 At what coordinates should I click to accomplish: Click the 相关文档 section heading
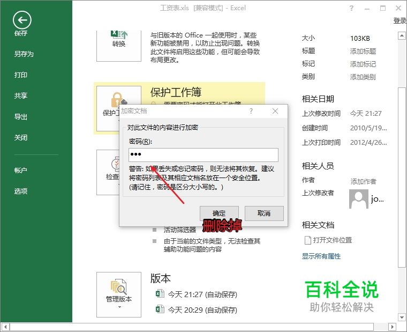[x=318, y=225]
